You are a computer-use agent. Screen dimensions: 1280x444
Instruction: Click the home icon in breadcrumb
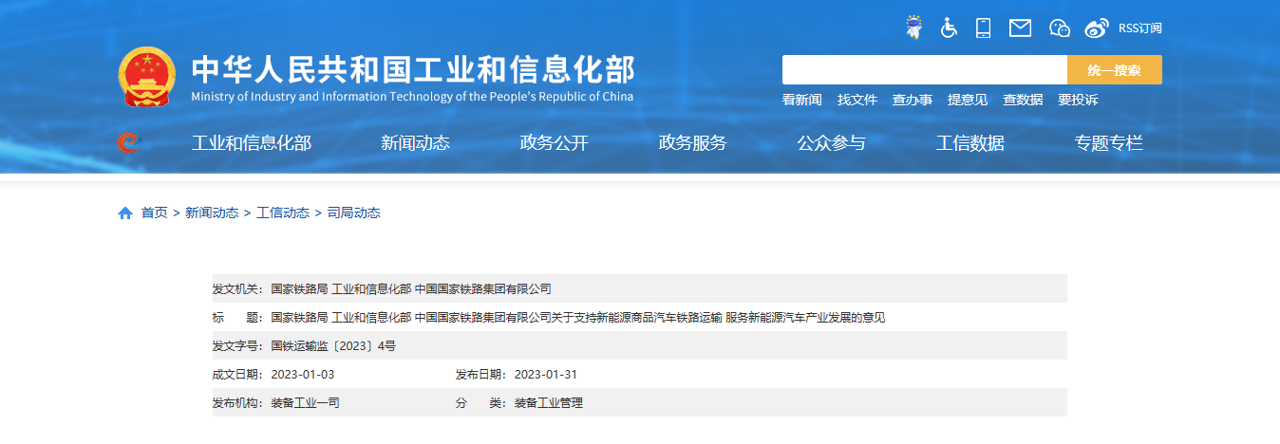[x=125, y=213]
